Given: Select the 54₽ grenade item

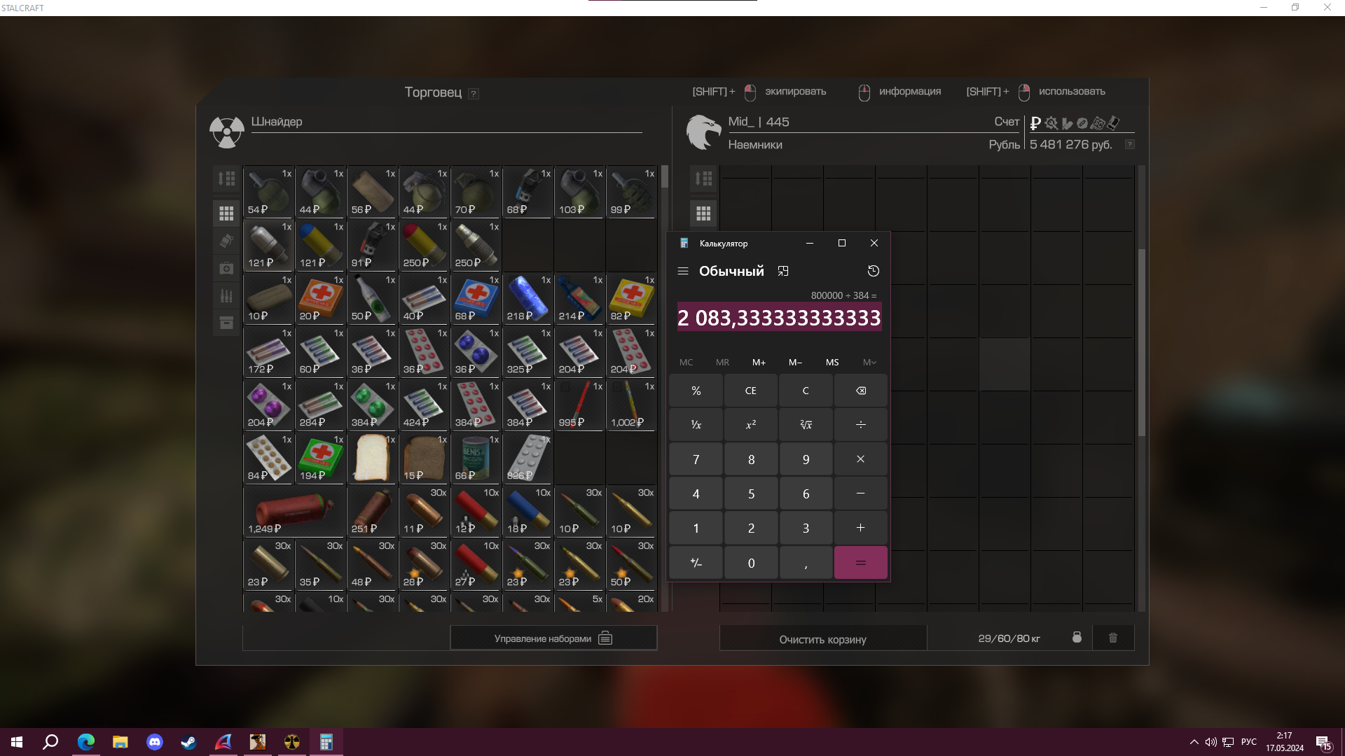Looking at the screenshot, I should click(268, 193).
